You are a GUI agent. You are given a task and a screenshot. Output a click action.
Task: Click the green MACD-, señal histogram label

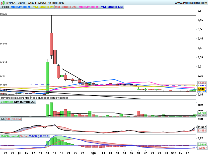pos(10,136)
